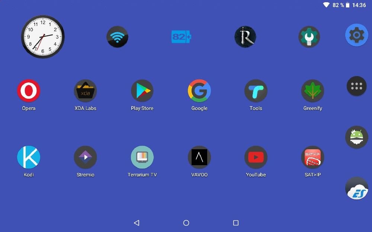The width and height of the screenshot is (372, 232).
Task: Open VAVOO app
Action: pos(199,157)
